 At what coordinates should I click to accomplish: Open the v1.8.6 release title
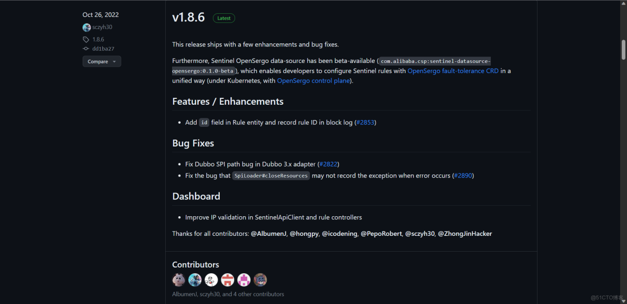coord(189,17)
